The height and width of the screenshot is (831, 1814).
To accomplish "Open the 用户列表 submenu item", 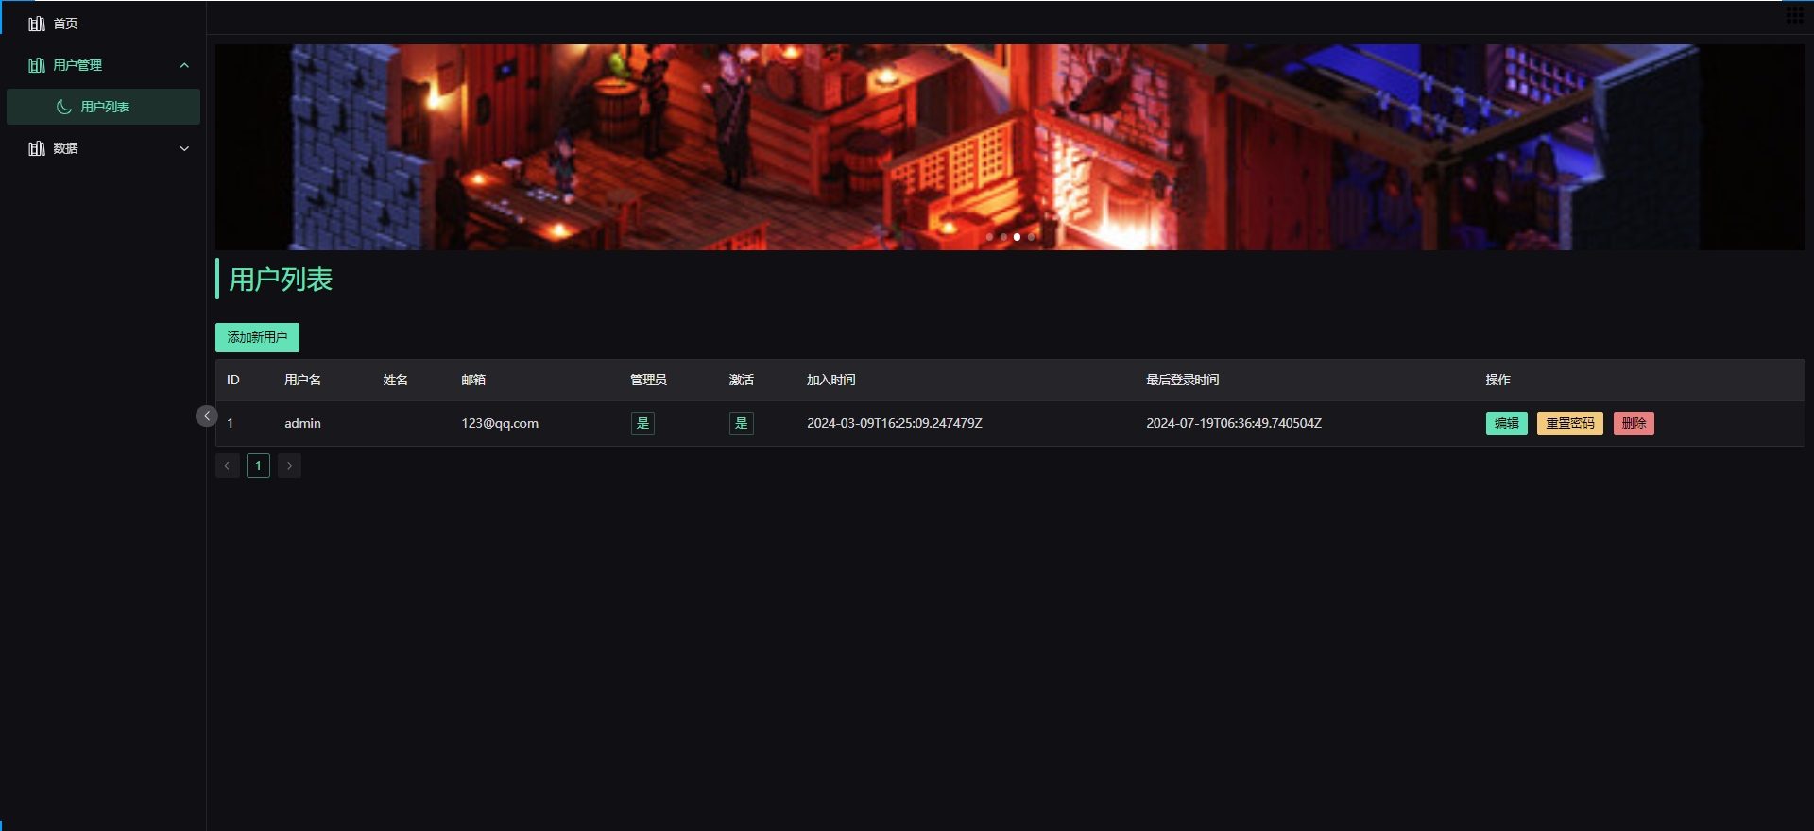I will point(103,107).
